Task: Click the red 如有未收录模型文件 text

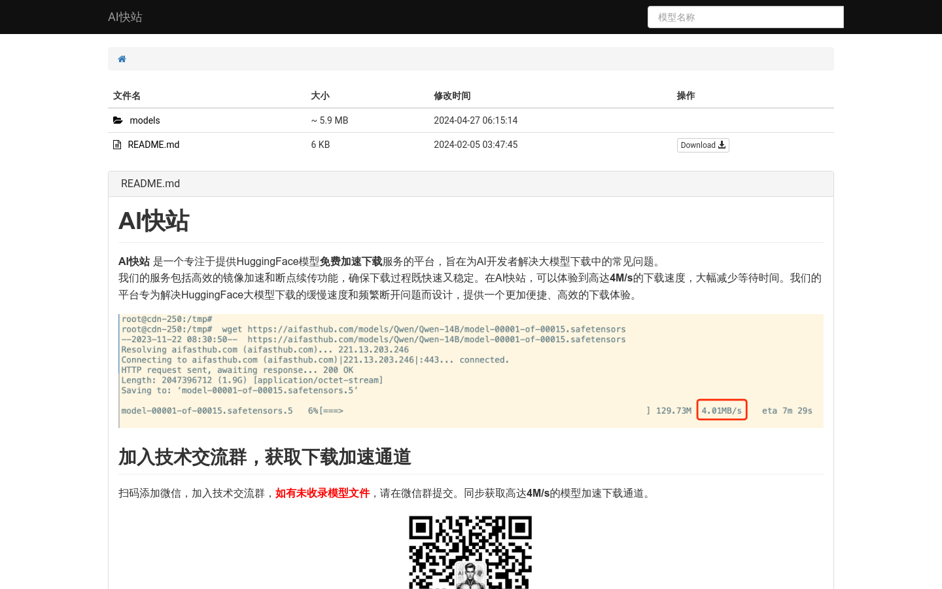Action: pos(323,493)
